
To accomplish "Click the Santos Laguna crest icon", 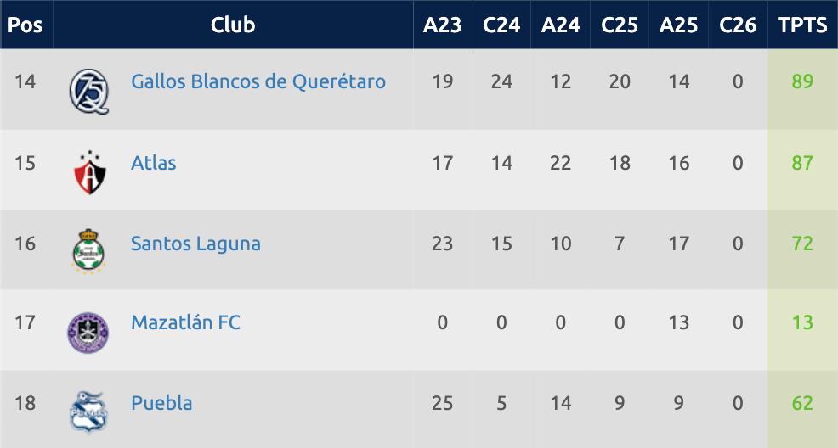I will point(88,251).
